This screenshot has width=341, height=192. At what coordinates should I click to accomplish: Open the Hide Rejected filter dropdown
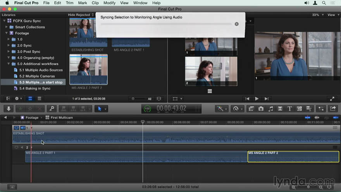tap(81, 15)
